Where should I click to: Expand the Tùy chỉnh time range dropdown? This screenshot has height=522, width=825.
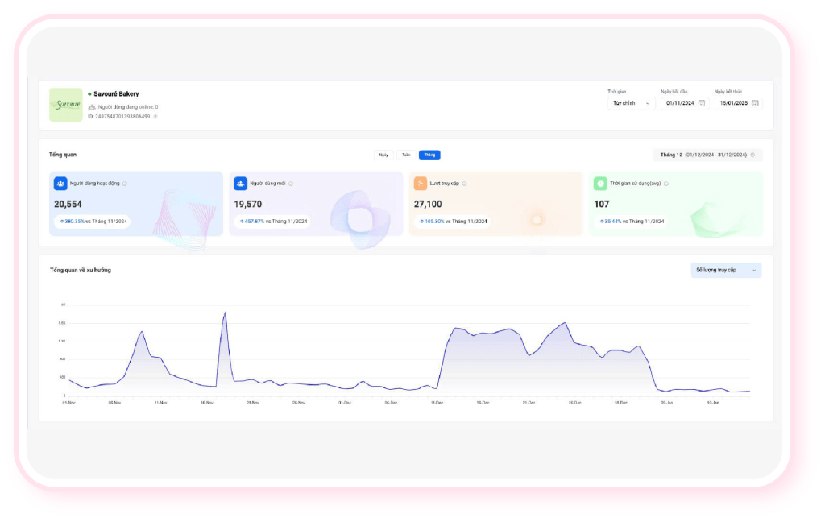(x=631, y=103)
